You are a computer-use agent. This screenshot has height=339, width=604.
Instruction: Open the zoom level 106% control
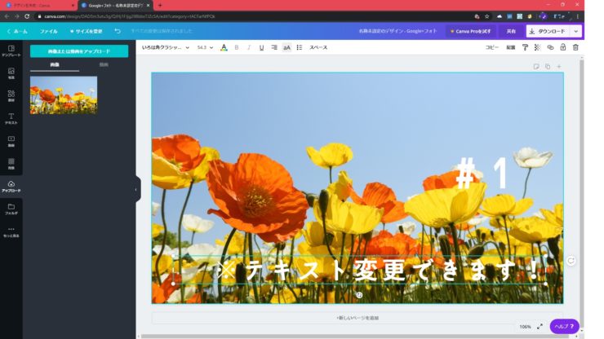point(525,327)
